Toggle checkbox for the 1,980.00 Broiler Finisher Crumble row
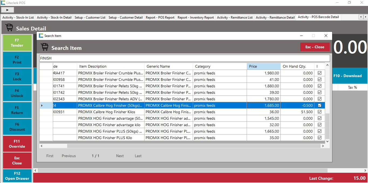 coord(319,73)
